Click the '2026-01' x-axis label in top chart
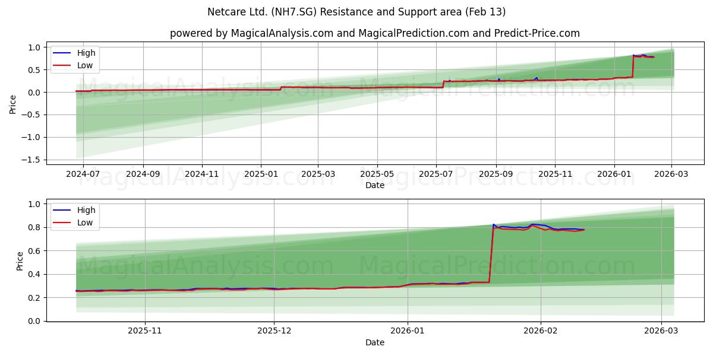 click(614, 175)
